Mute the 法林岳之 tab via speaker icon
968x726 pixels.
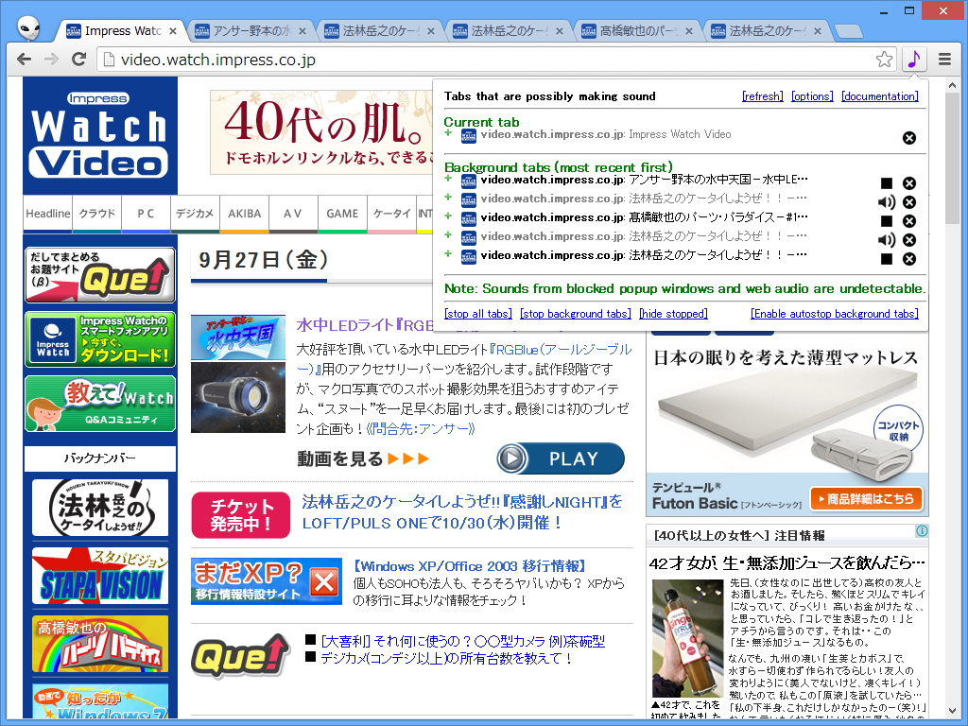click(x=887, y=200)
